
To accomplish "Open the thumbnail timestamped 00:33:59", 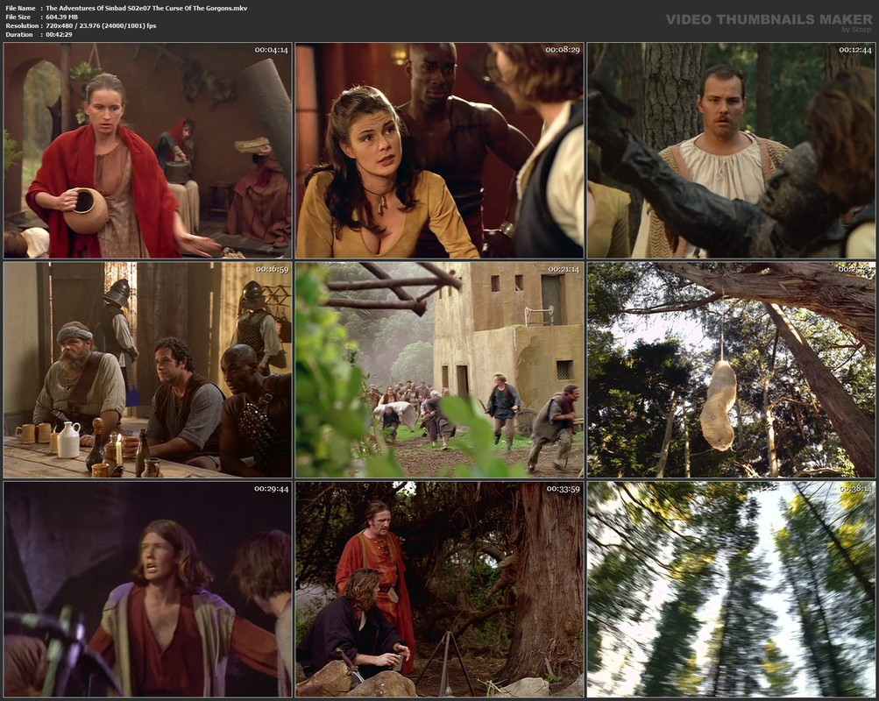I will 440,590.
